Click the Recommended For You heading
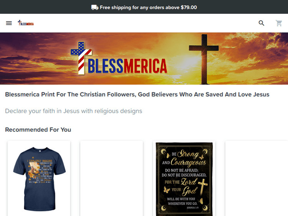288x216 pixels. [x=38, y=130]
